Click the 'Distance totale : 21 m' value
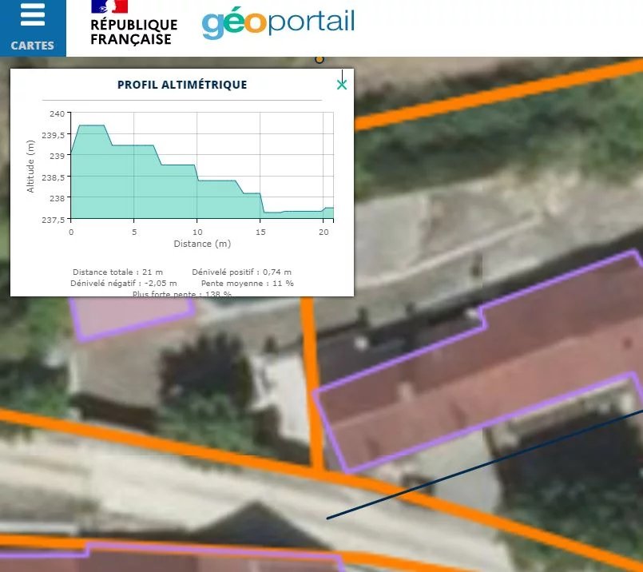The height and width of the screenshot is (572, 643). pyautogui.click(x=117, y=272)
